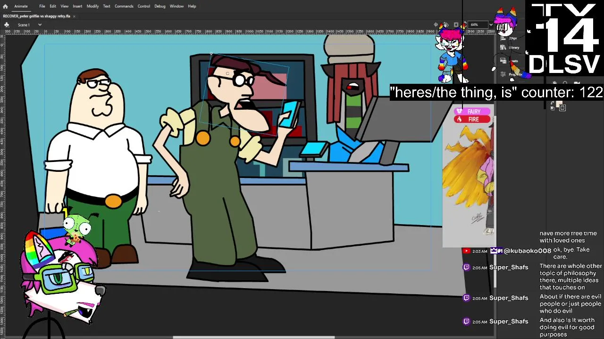604x339 pixels.
Task: Click the 64% zoom input field
Action: 478,24
